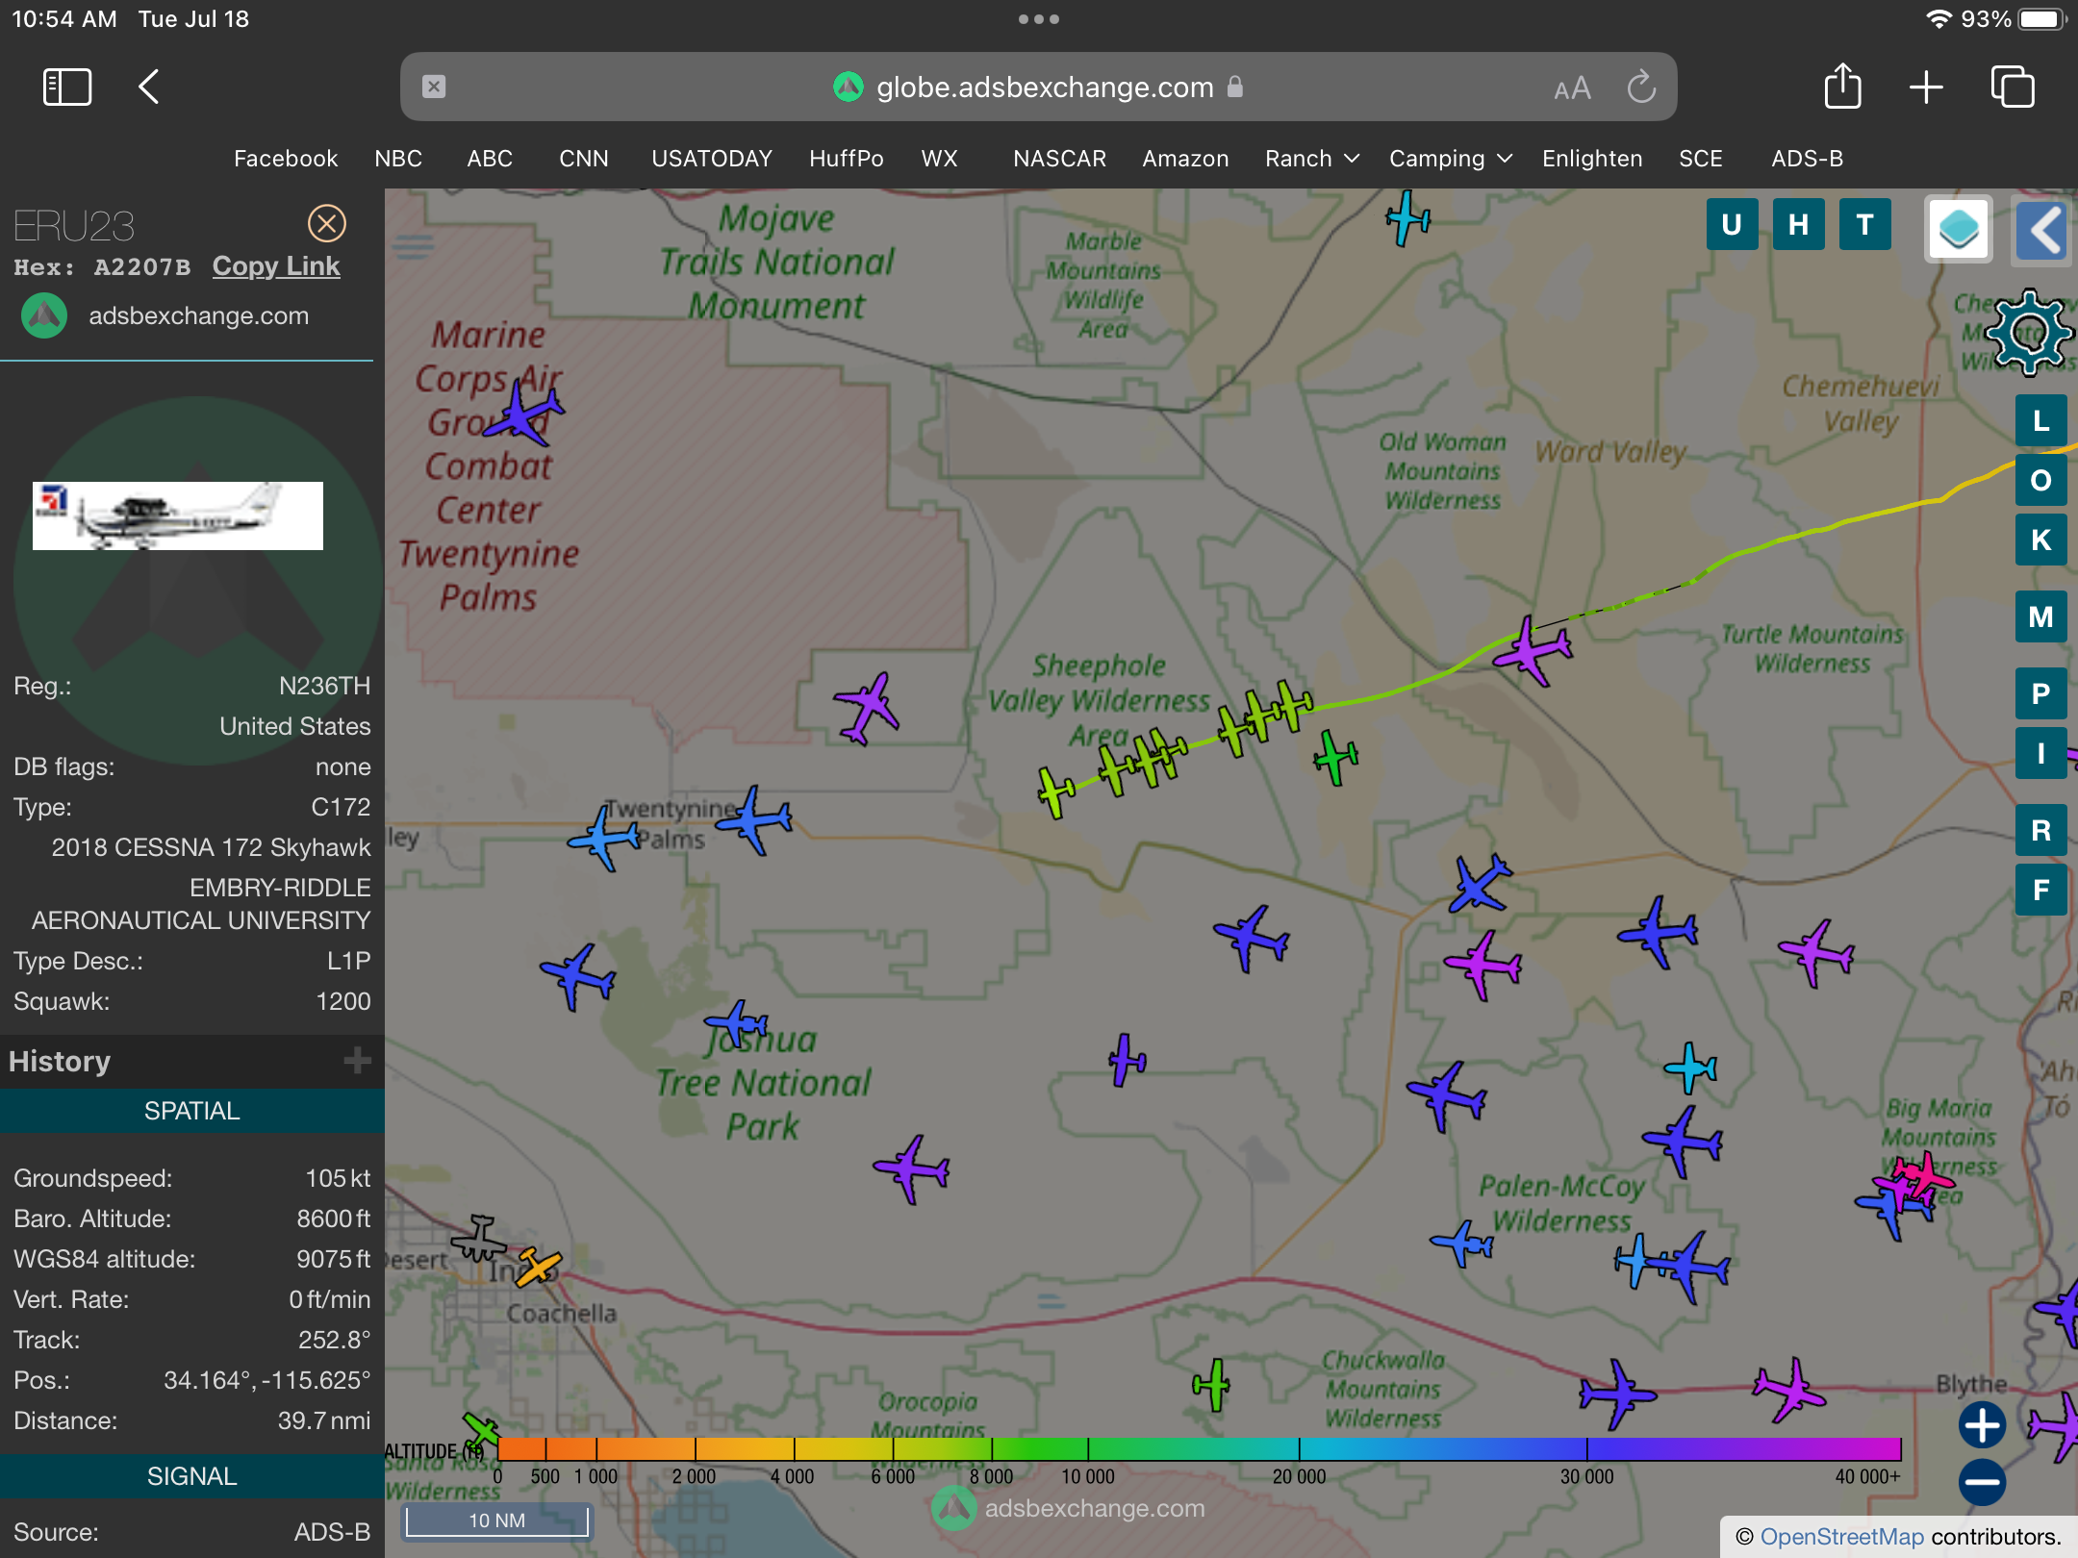2078x1558 pixels.
Task: Select the aircraft right of Twentynine Palms label
Action: (x=754, y=820)
